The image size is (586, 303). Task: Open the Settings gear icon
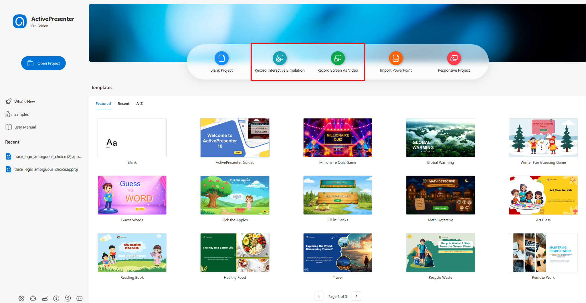(x=21, y=298)
